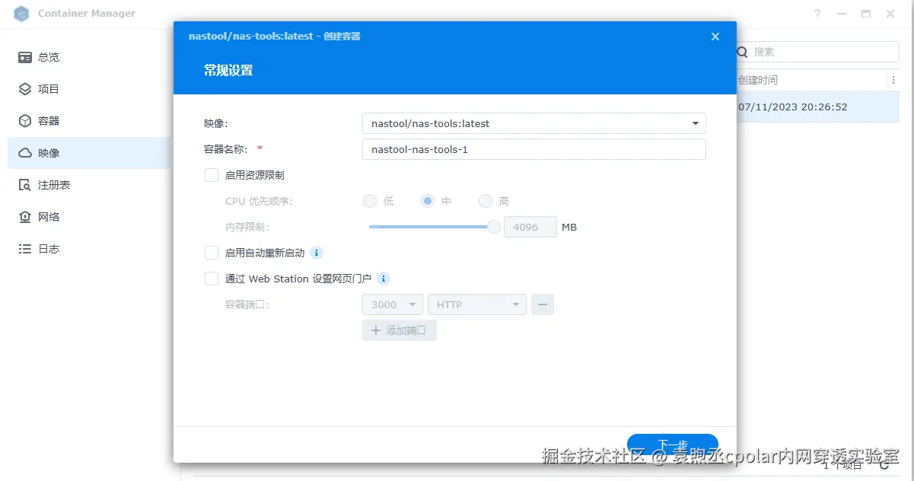Click the 注册表 search-document icon
Image resolution: width=914 pixels, height=481 pixels.
point(25,185)
